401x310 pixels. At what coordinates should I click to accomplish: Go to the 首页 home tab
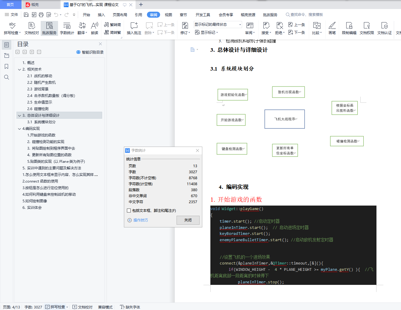[10, 4]
